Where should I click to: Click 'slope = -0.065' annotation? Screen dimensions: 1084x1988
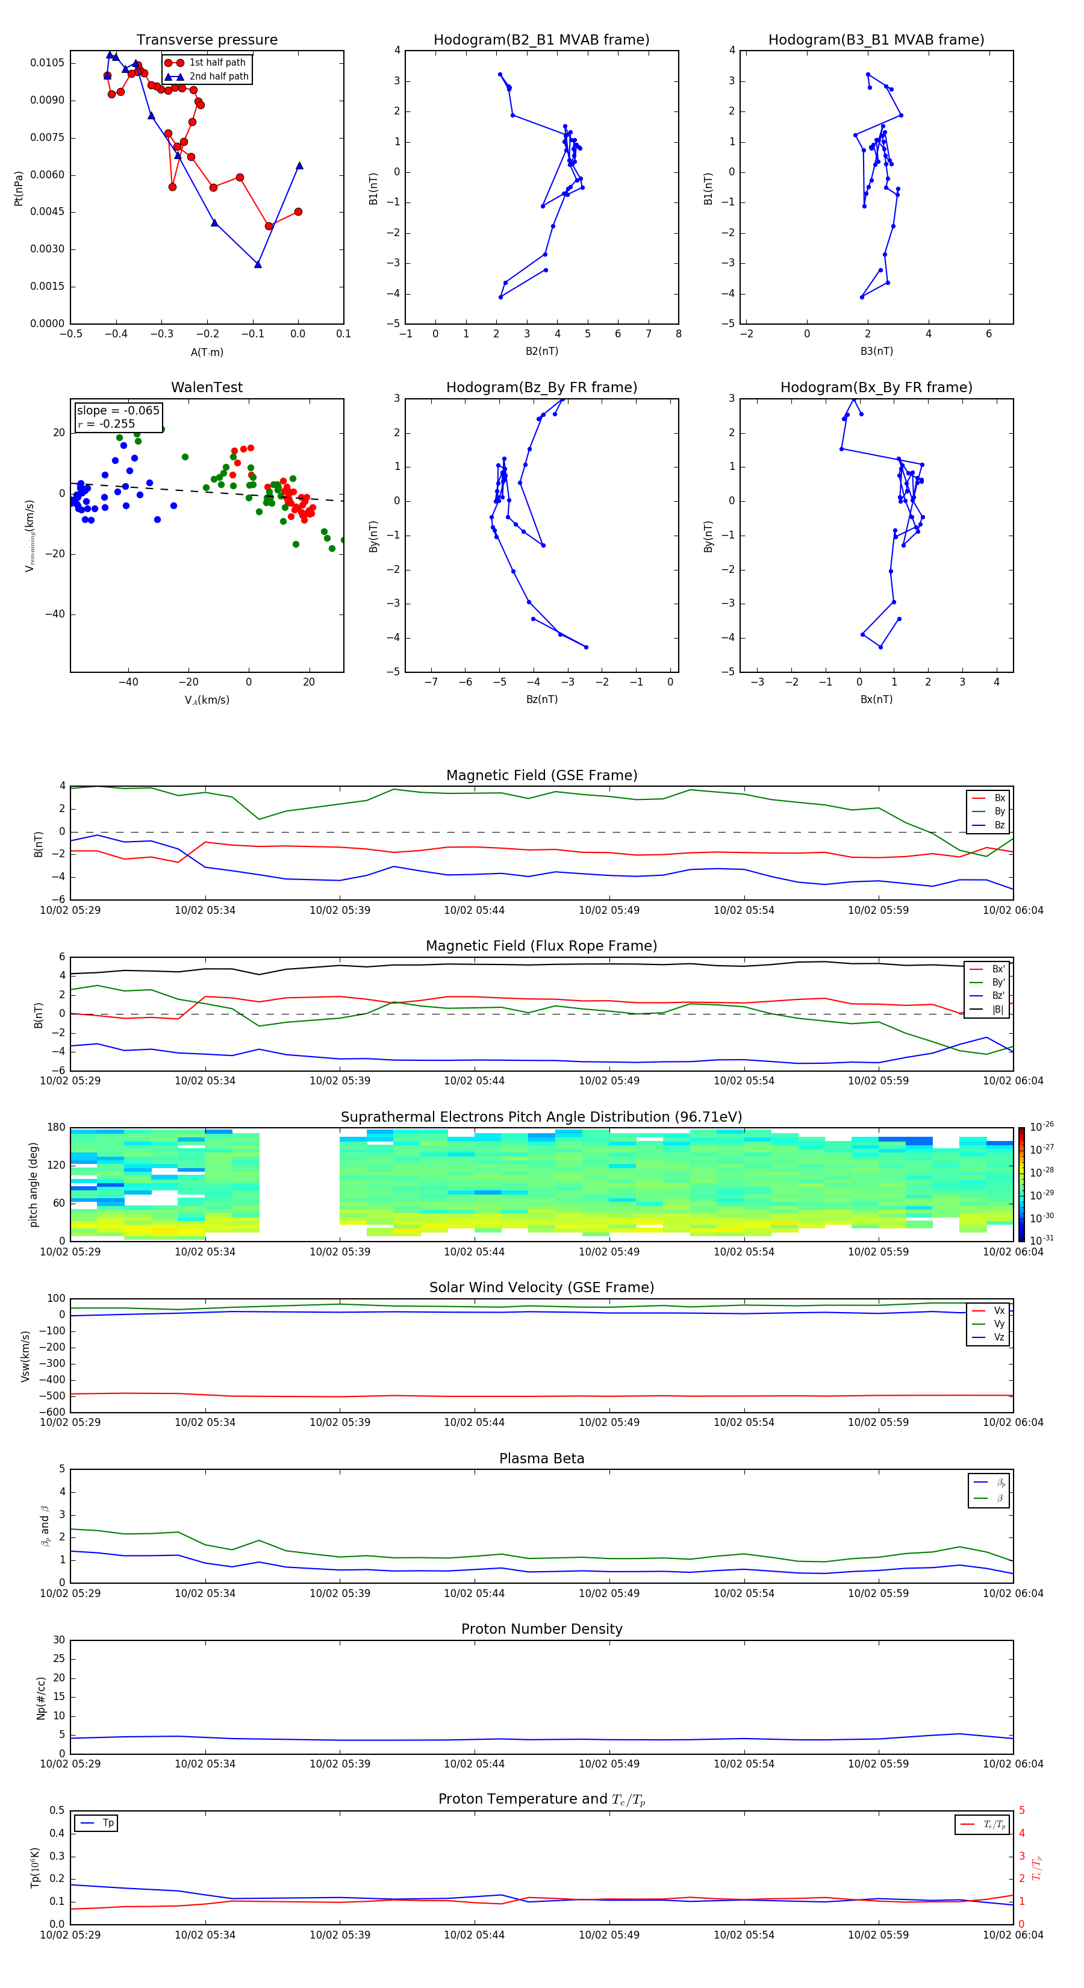(118, 411)
